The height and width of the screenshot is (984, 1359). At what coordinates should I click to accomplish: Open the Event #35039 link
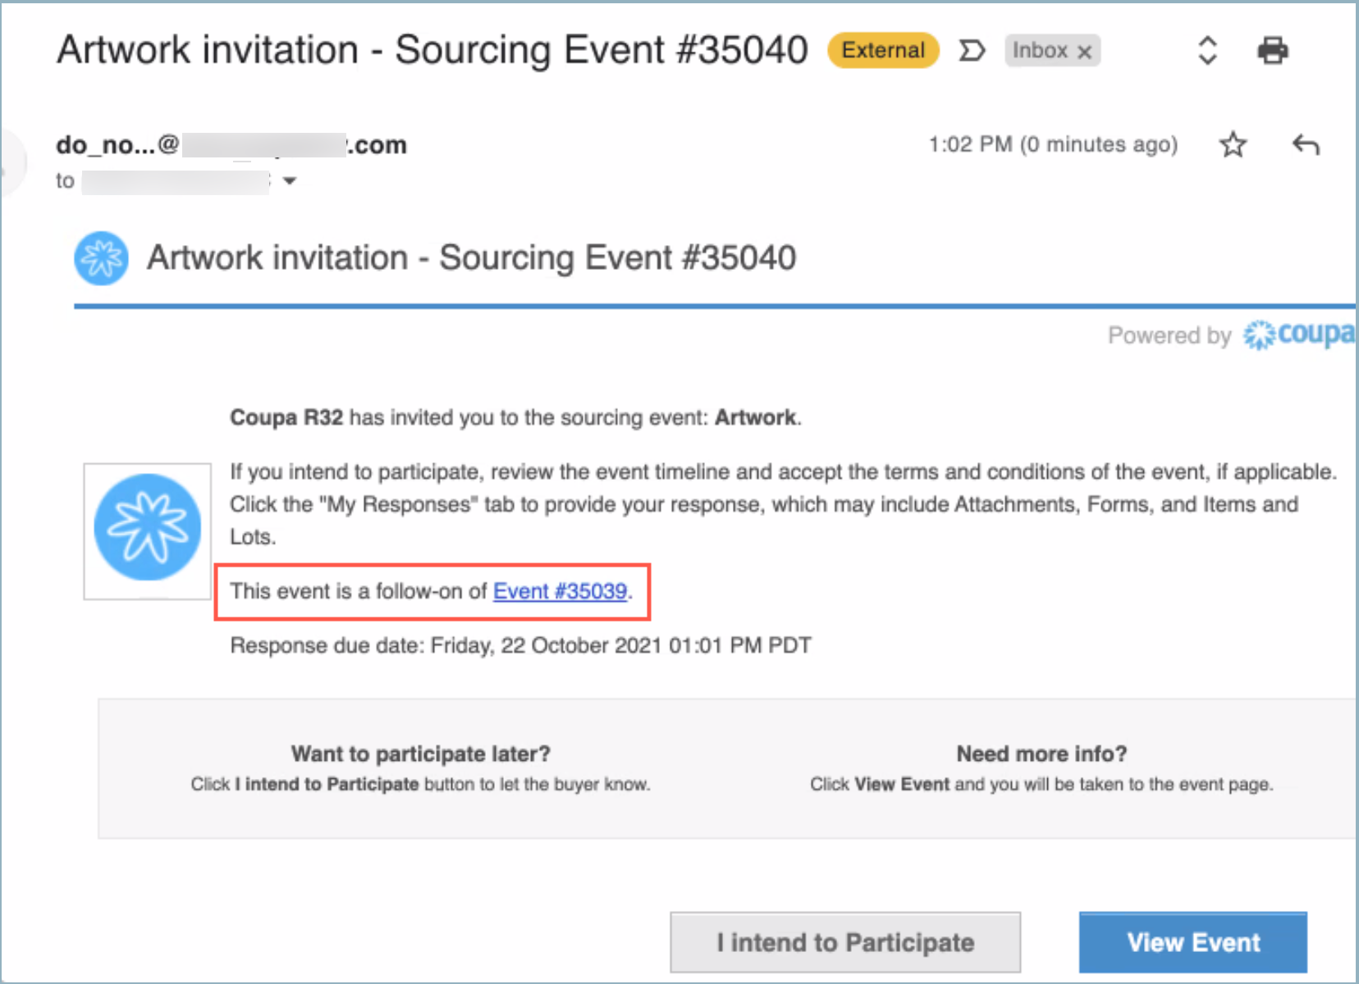(560, 591)
